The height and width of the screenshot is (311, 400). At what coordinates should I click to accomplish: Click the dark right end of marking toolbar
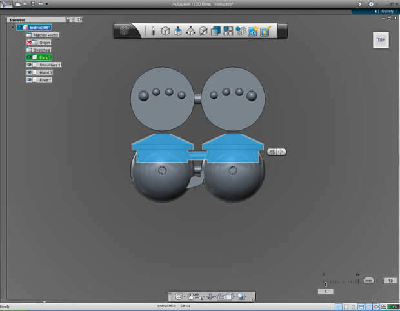tap(283, 31)
